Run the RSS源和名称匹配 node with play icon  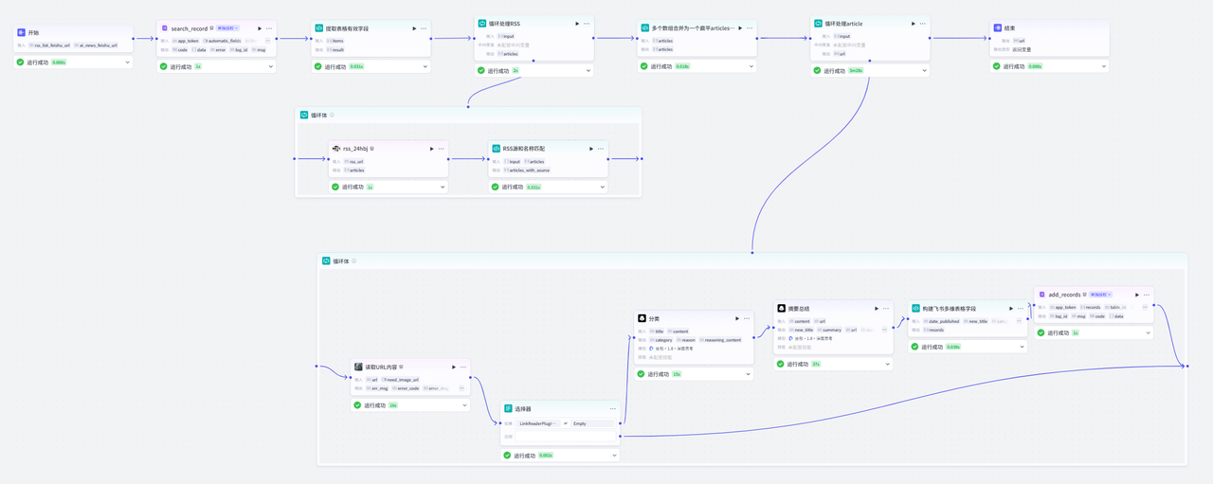pos(591,149)
